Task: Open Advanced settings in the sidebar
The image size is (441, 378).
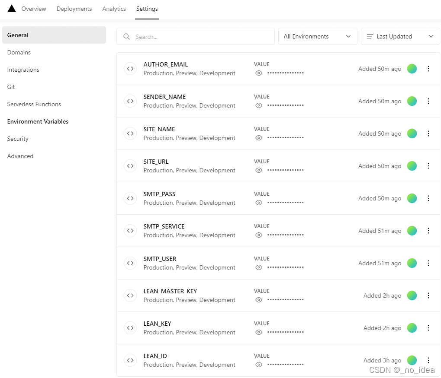Action: 20,156
